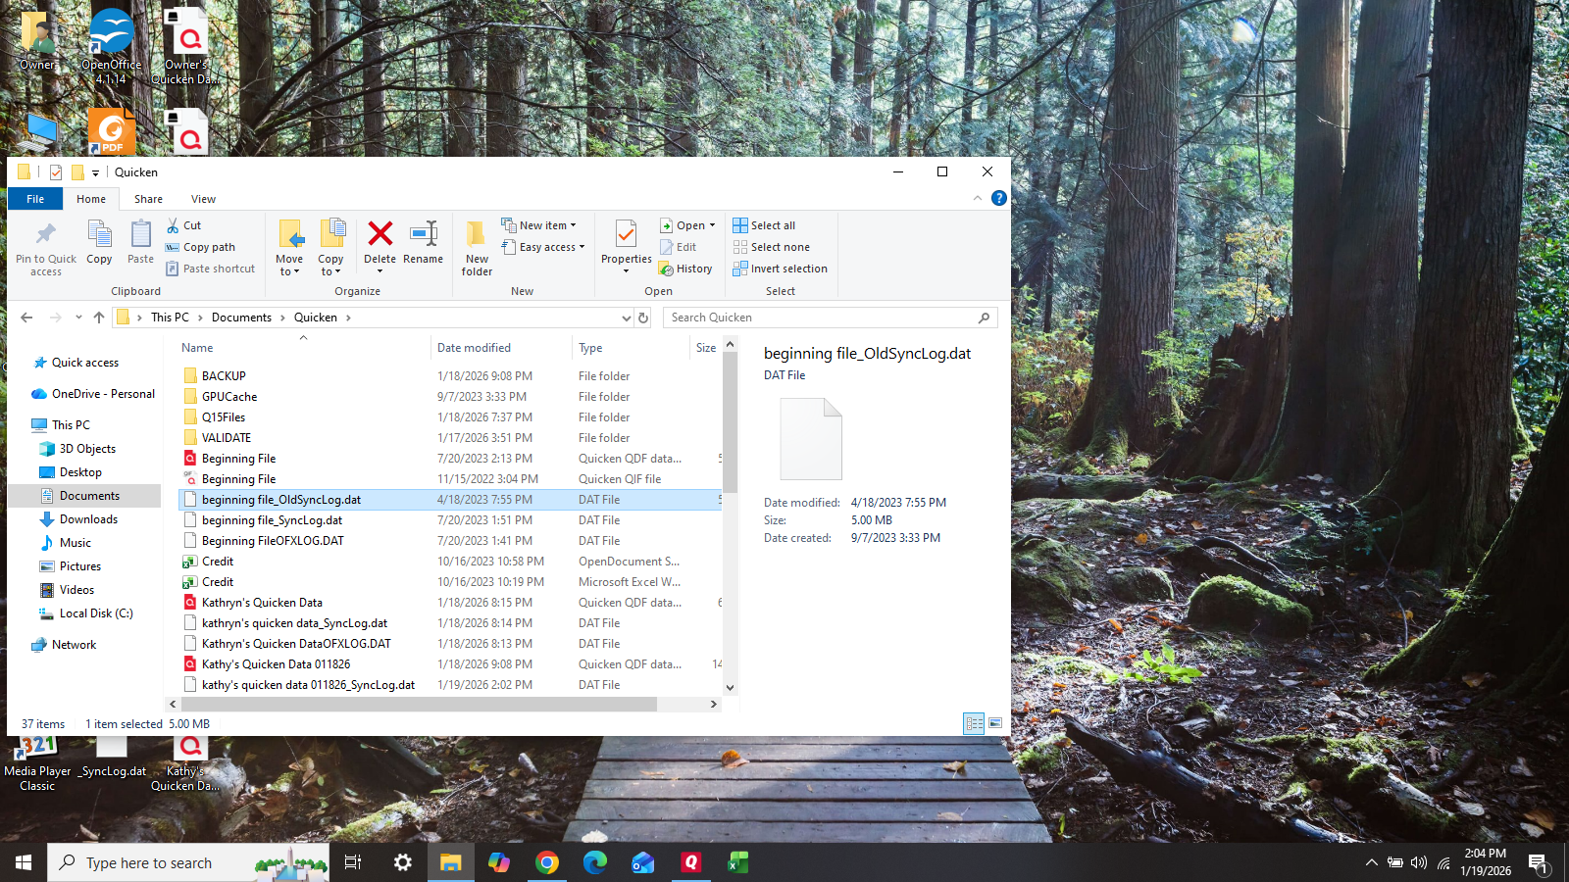Open the Easy access dropdown

(543, 247)
